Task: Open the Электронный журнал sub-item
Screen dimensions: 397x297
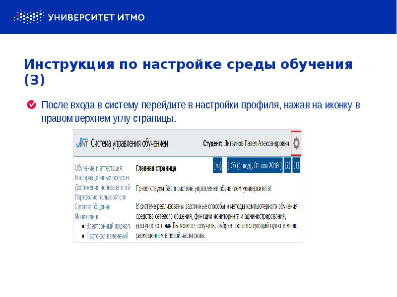Action: 108,226
